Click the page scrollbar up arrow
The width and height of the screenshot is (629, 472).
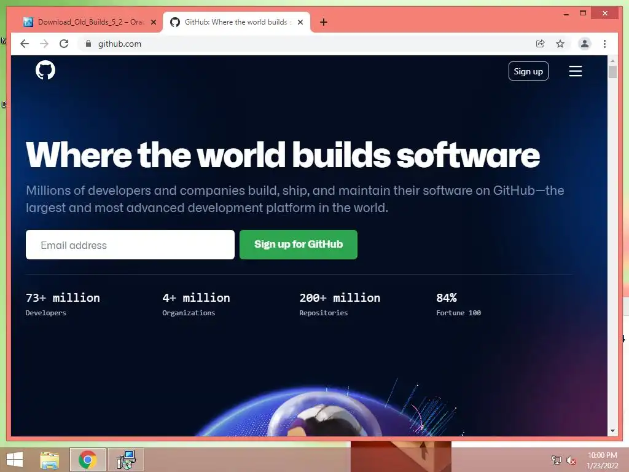click(x=612, y=61)
